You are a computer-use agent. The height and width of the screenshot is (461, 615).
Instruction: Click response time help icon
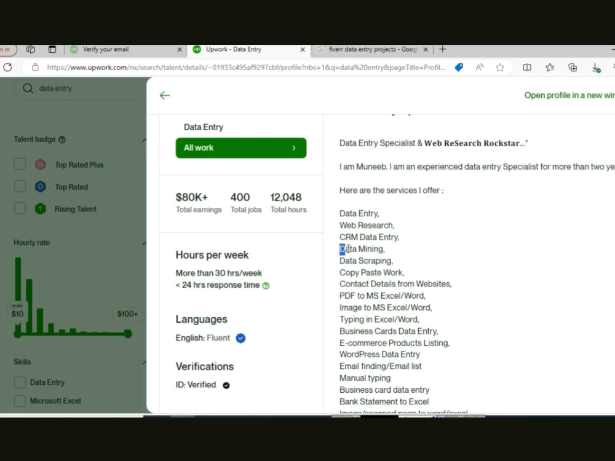[266, 286]
